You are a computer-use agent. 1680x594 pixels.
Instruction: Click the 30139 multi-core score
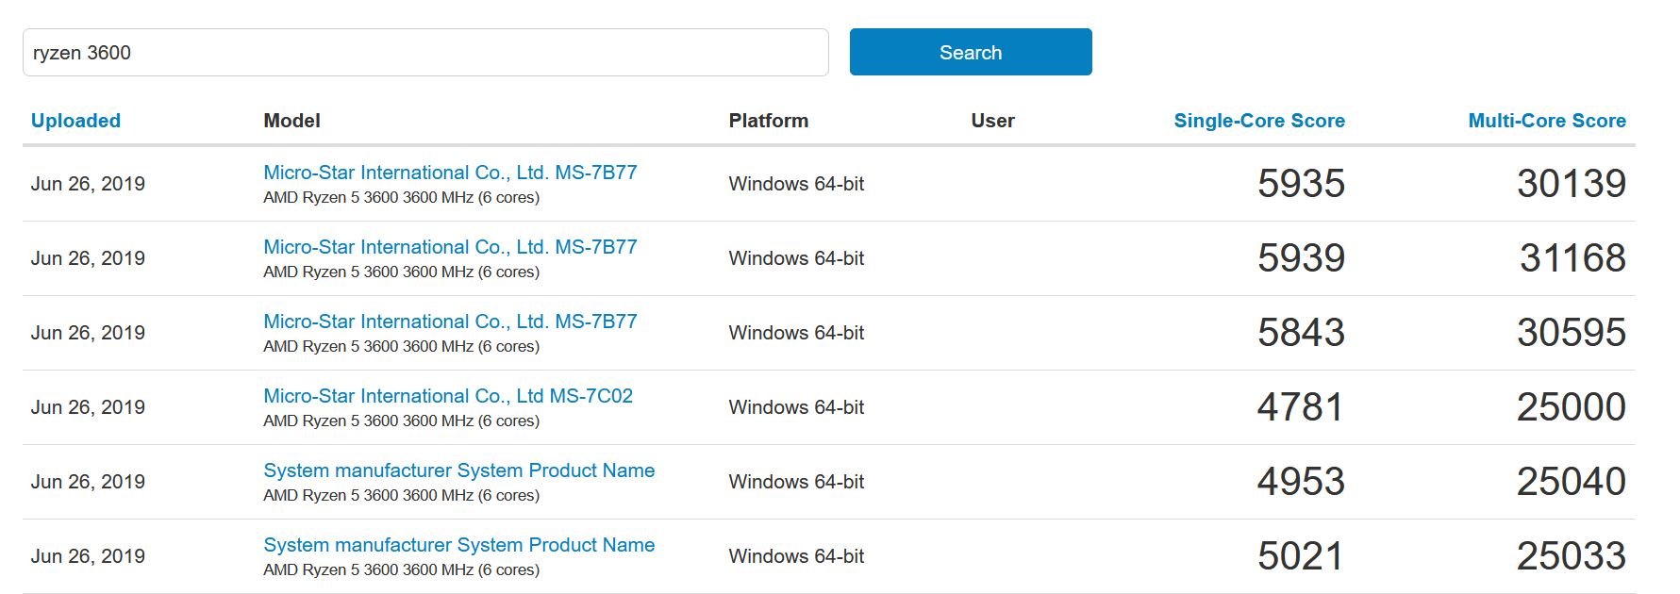click(1571, 184)
